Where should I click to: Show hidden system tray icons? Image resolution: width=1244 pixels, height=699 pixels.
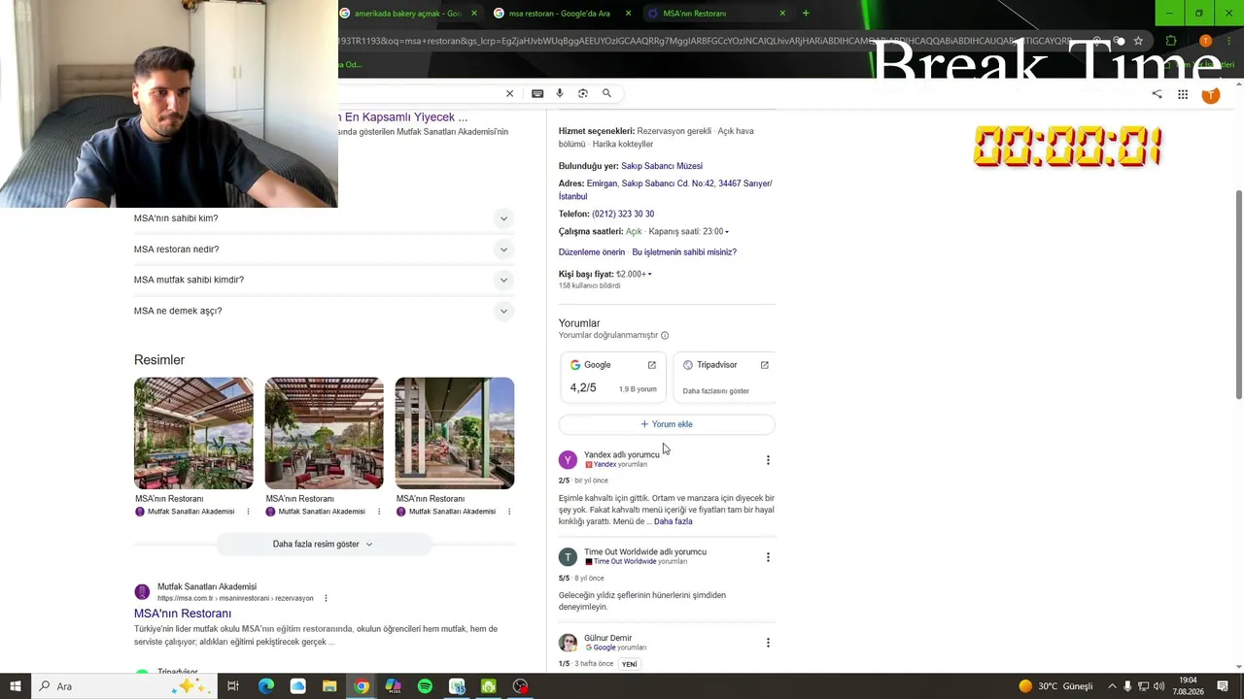point(1112,686)
